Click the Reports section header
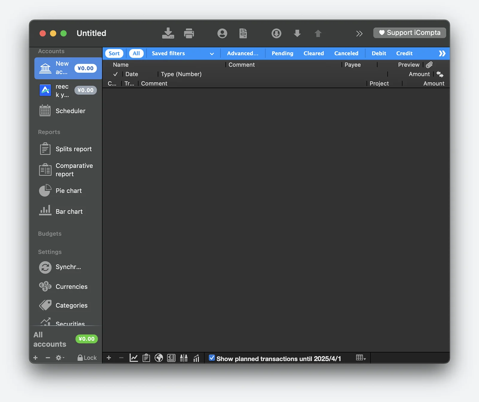The width and height of the screenshot is (479, 402). pyautogui.click(x=49, y=132)
